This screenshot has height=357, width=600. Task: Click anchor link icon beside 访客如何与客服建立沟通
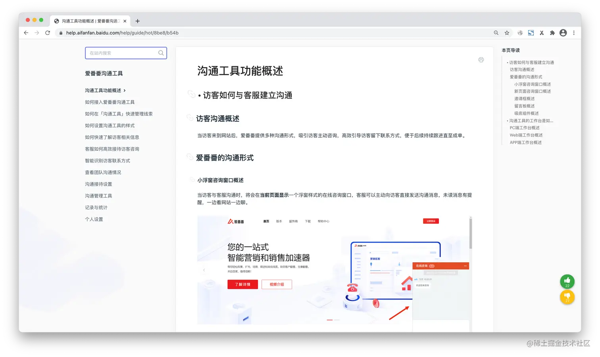click(191, 94)
